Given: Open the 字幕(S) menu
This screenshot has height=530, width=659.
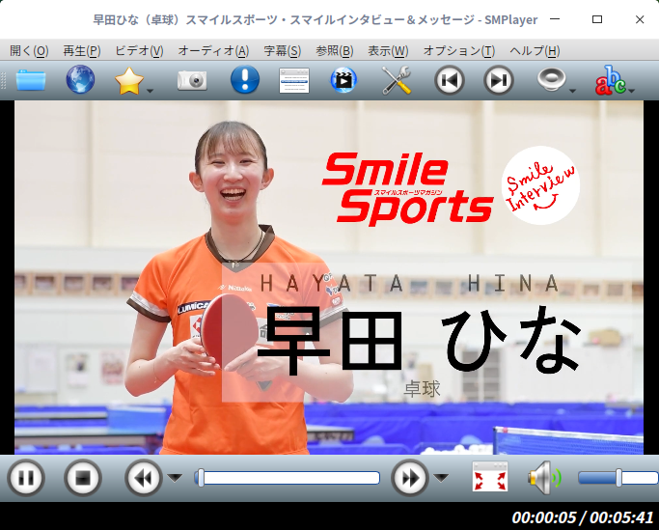Looking at the screenshot, I should coord(282,51).
